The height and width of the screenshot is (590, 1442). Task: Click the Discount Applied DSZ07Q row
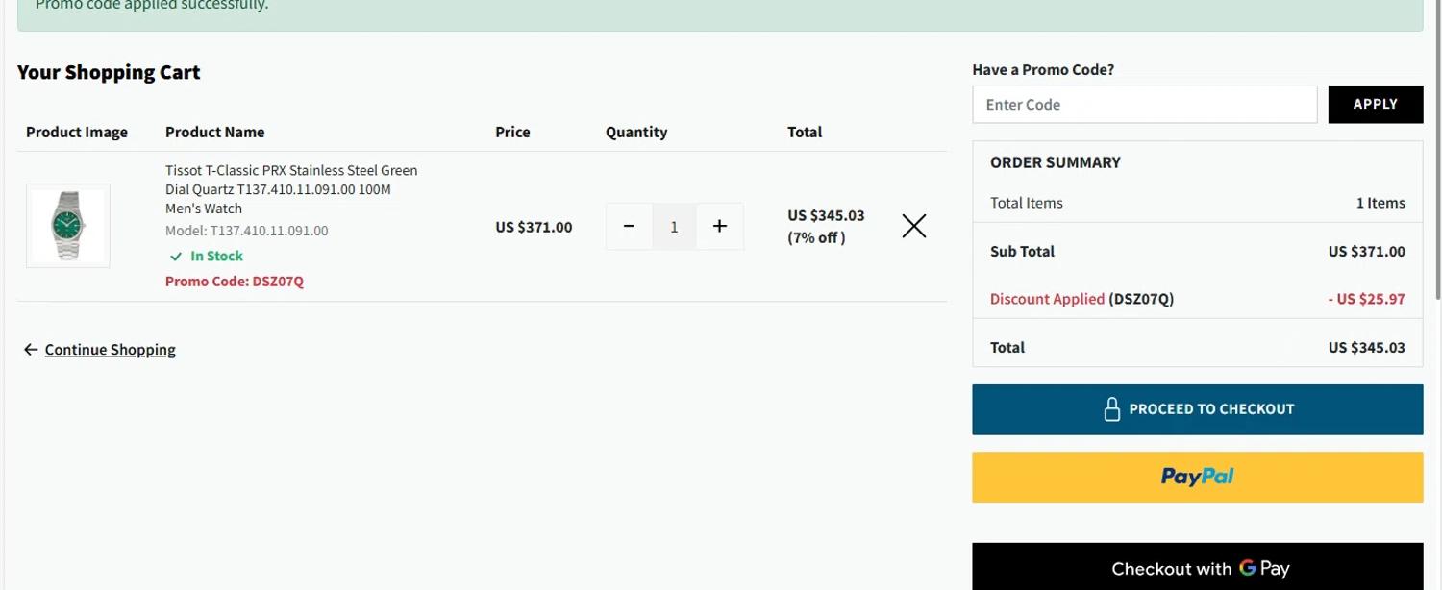click(1198, 299)
